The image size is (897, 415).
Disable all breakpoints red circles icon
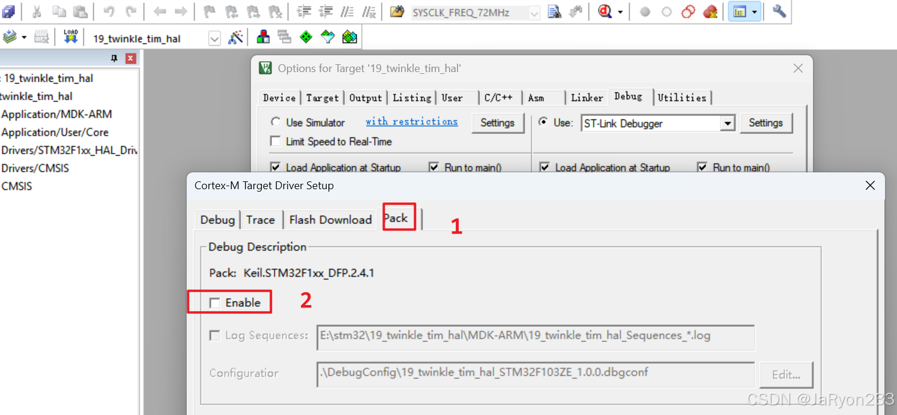pos(689,11)
